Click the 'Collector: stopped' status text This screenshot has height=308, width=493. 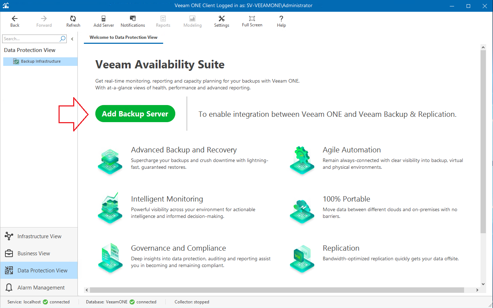[192, 302]
